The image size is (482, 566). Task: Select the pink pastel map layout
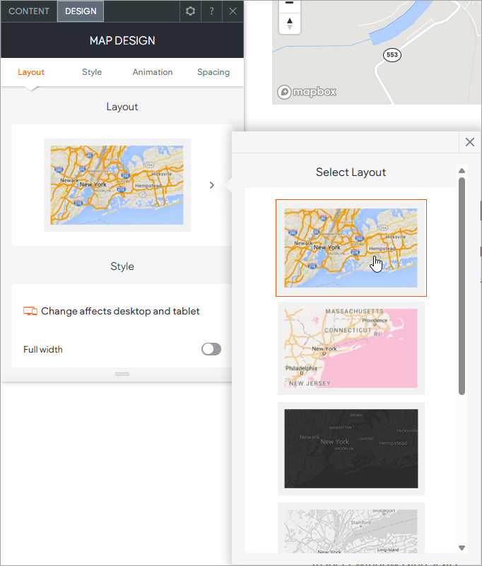pyautogui.click(x=351, y=348)
